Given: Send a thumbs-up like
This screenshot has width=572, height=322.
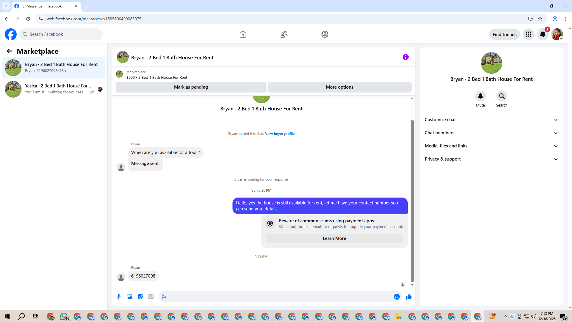Looking at the screenshot, I should tap(409, 297).
